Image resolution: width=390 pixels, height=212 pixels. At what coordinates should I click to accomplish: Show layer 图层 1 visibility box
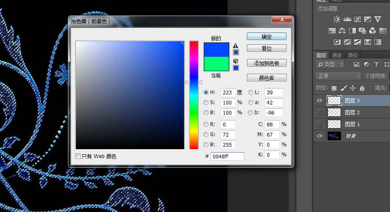(320, 124)
